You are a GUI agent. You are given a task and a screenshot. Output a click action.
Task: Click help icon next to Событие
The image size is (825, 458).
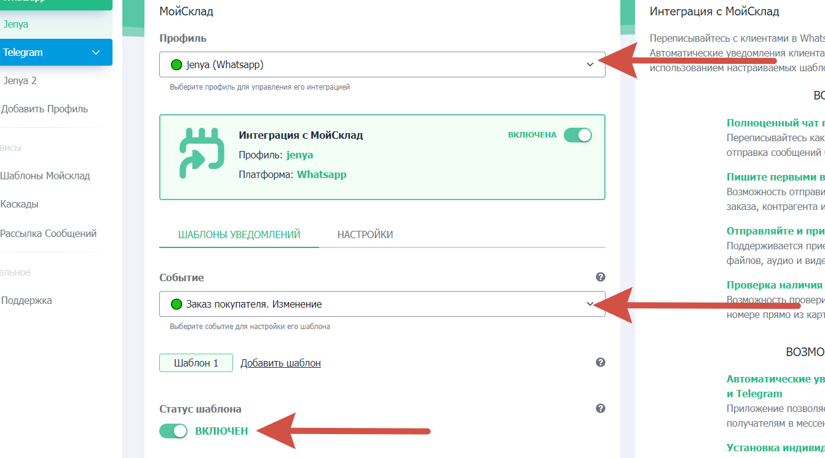pos(601,278)
